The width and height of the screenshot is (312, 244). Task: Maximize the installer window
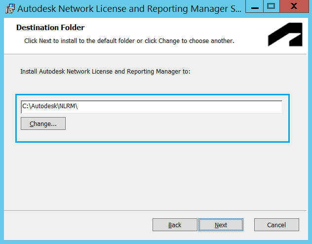271,6
